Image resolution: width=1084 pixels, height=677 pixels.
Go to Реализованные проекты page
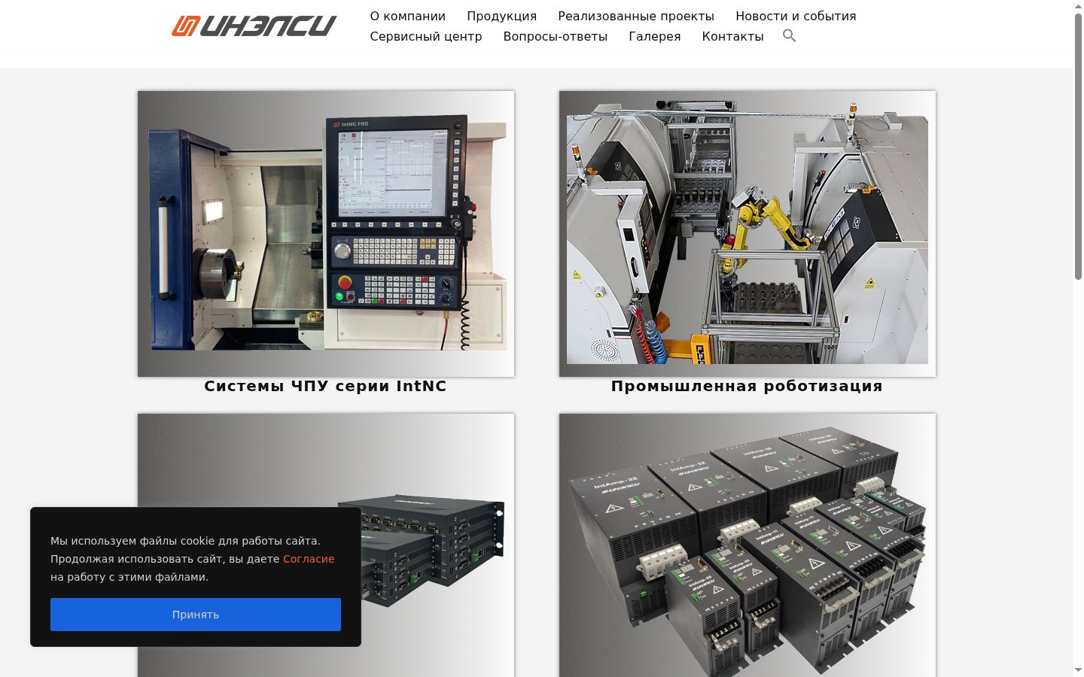(636, 16)
